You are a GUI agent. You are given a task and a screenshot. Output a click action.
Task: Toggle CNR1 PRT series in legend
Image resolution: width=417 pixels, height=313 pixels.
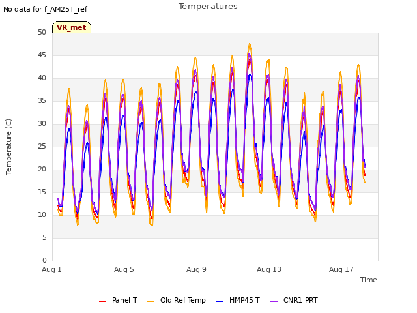pyautogui.click(x=294, y=300)
